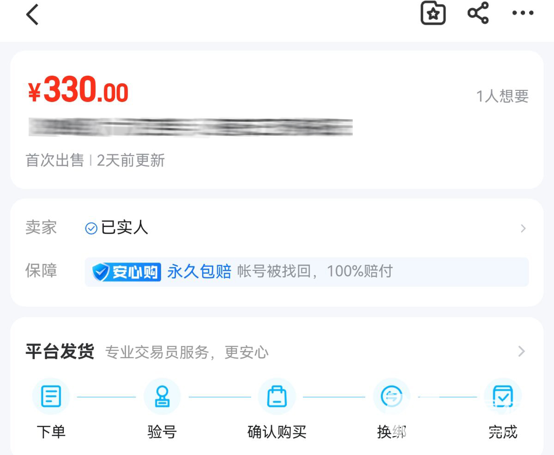Tap the 完成 completed checkmark icon

coord(503,396)
